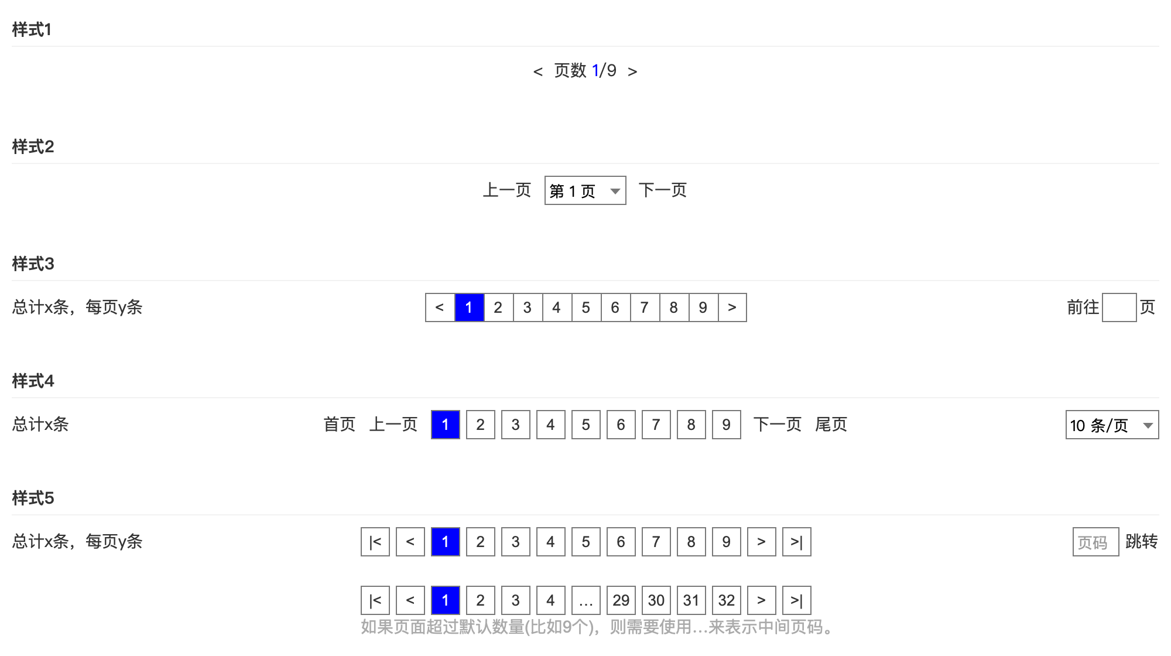Click page 32 in 样式5 ellipsis row

coord(725,600)
